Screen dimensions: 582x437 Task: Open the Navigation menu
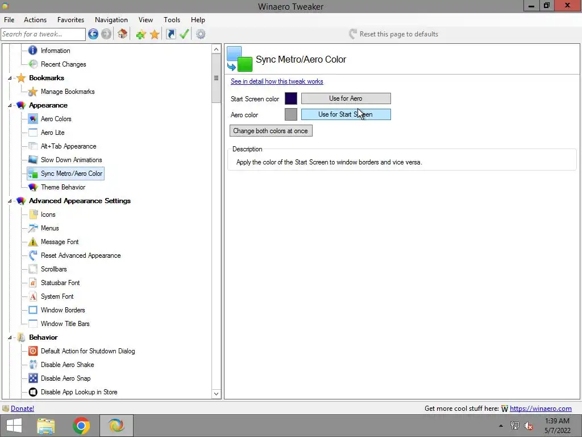point(111,20)
